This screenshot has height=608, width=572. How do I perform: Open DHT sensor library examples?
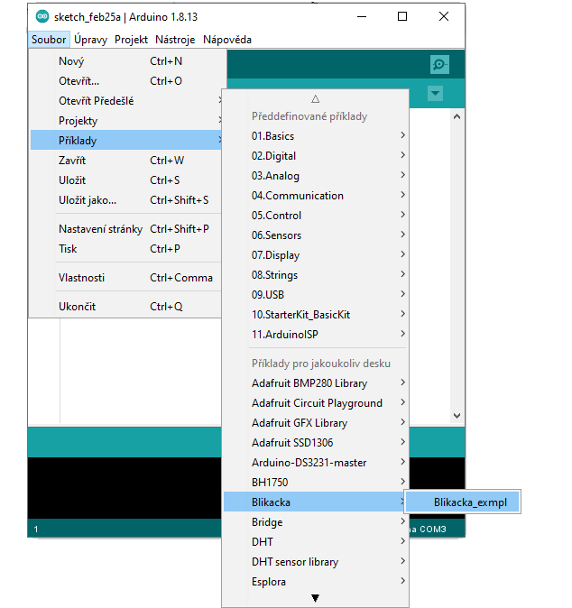316,561
